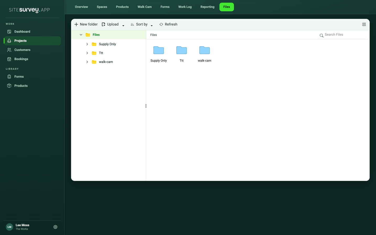This screenshot has width=376, height=235.
Task: Click the walk-cam folder caption in grid
Action: coord(205,61)
